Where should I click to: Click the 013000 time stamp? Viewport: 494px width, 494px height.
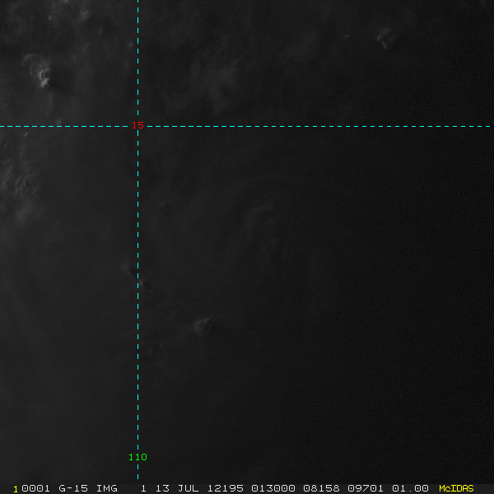click(273, 488)
